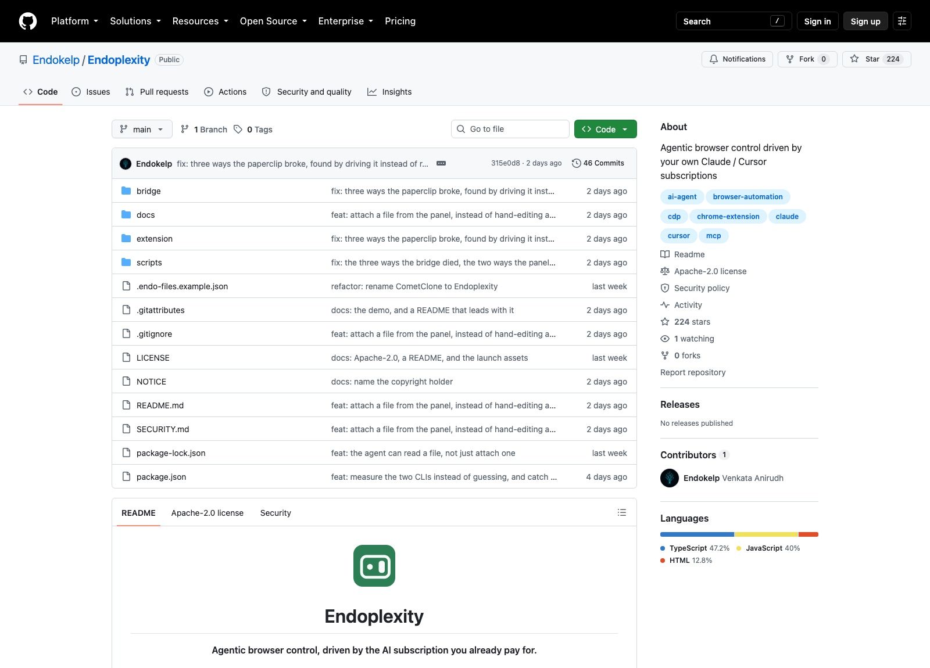Viewport: 930px width, 668px height.
Task: Click Sign in
Action: [817, 21]
